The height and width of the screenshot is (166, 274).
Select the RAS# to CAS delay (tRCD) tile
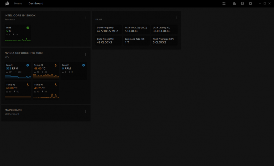click(136, 29)
